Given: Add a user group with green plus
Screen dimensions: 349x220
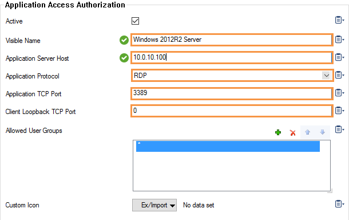Looking at the screenshot, I should pyautogui.click(x=278, y=132).
